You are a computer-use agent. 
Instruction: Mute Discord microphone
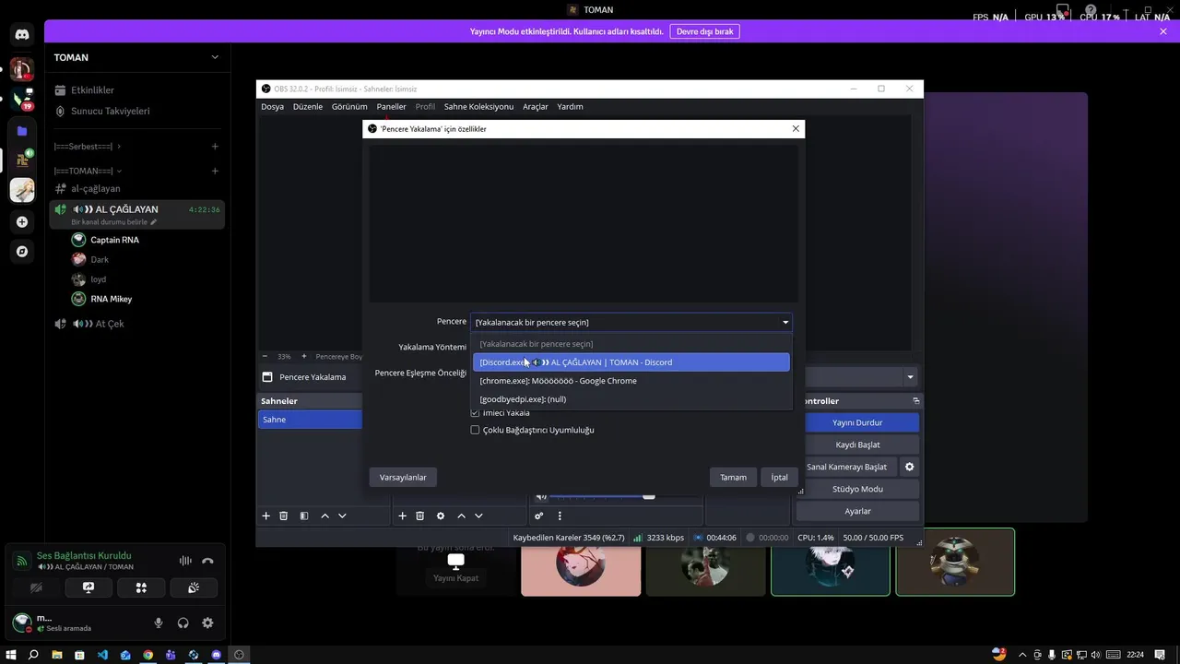tap(159, 623)
